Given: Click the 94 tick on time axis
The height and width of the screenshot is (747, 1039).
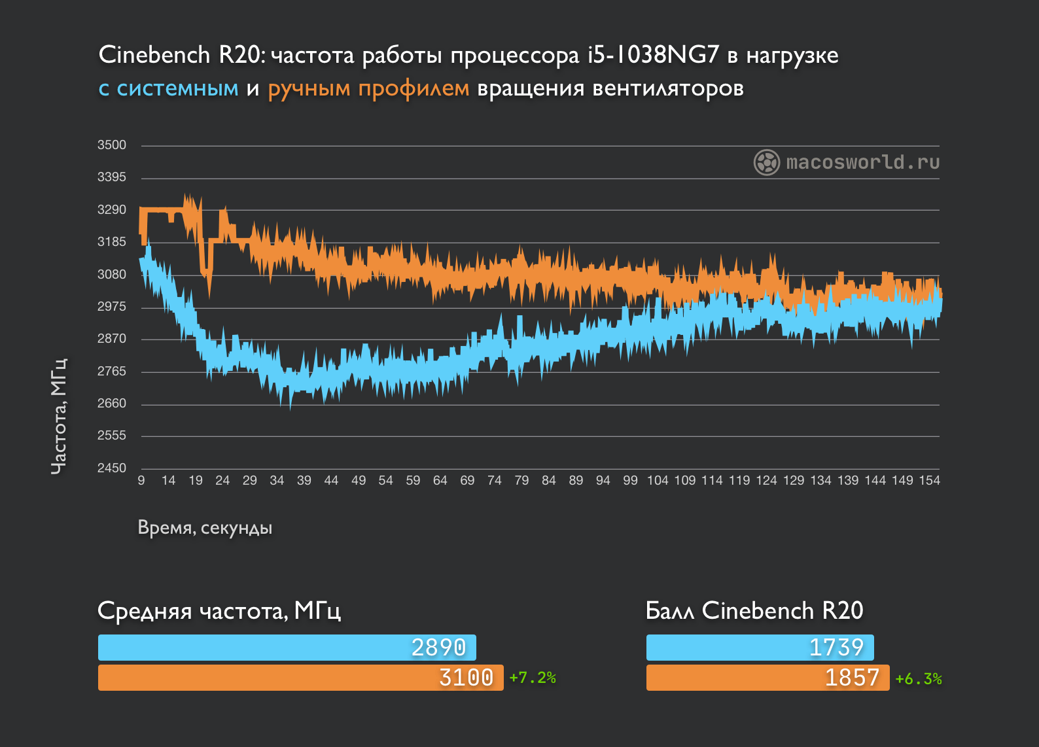Looking at the screenshot, I should tap(603, 481).
